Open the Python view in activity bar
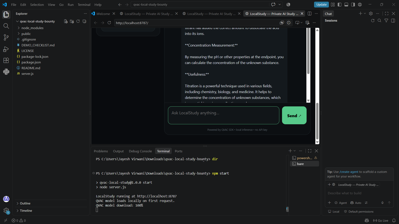 click(x=6, y=72)
